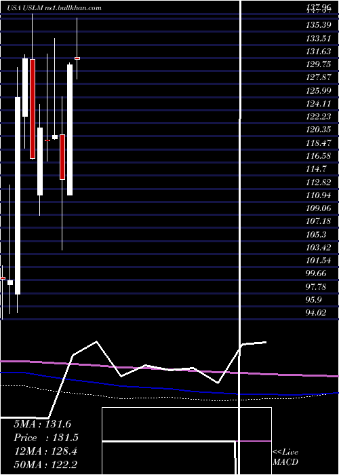Select the 101.54 price axis label
The width and height of the screenshot is (339, 475).
318,260
